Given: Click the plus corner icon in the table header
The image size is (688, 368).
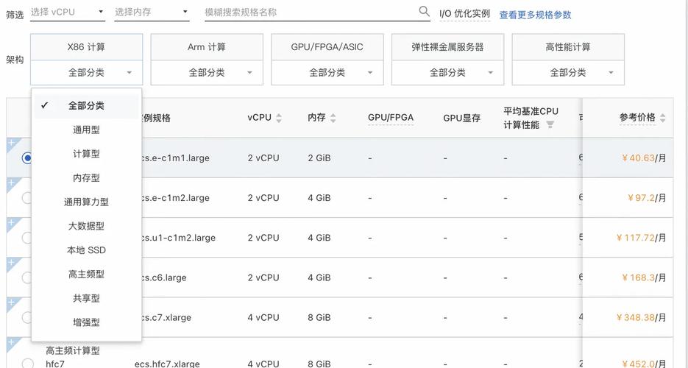Looking at the screenshot, I should [11, 103].
